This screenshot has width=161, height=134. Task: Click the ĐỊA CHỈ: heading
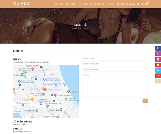(18, 59)
